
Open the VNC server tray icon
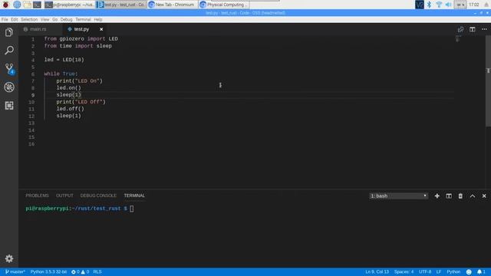420,5
